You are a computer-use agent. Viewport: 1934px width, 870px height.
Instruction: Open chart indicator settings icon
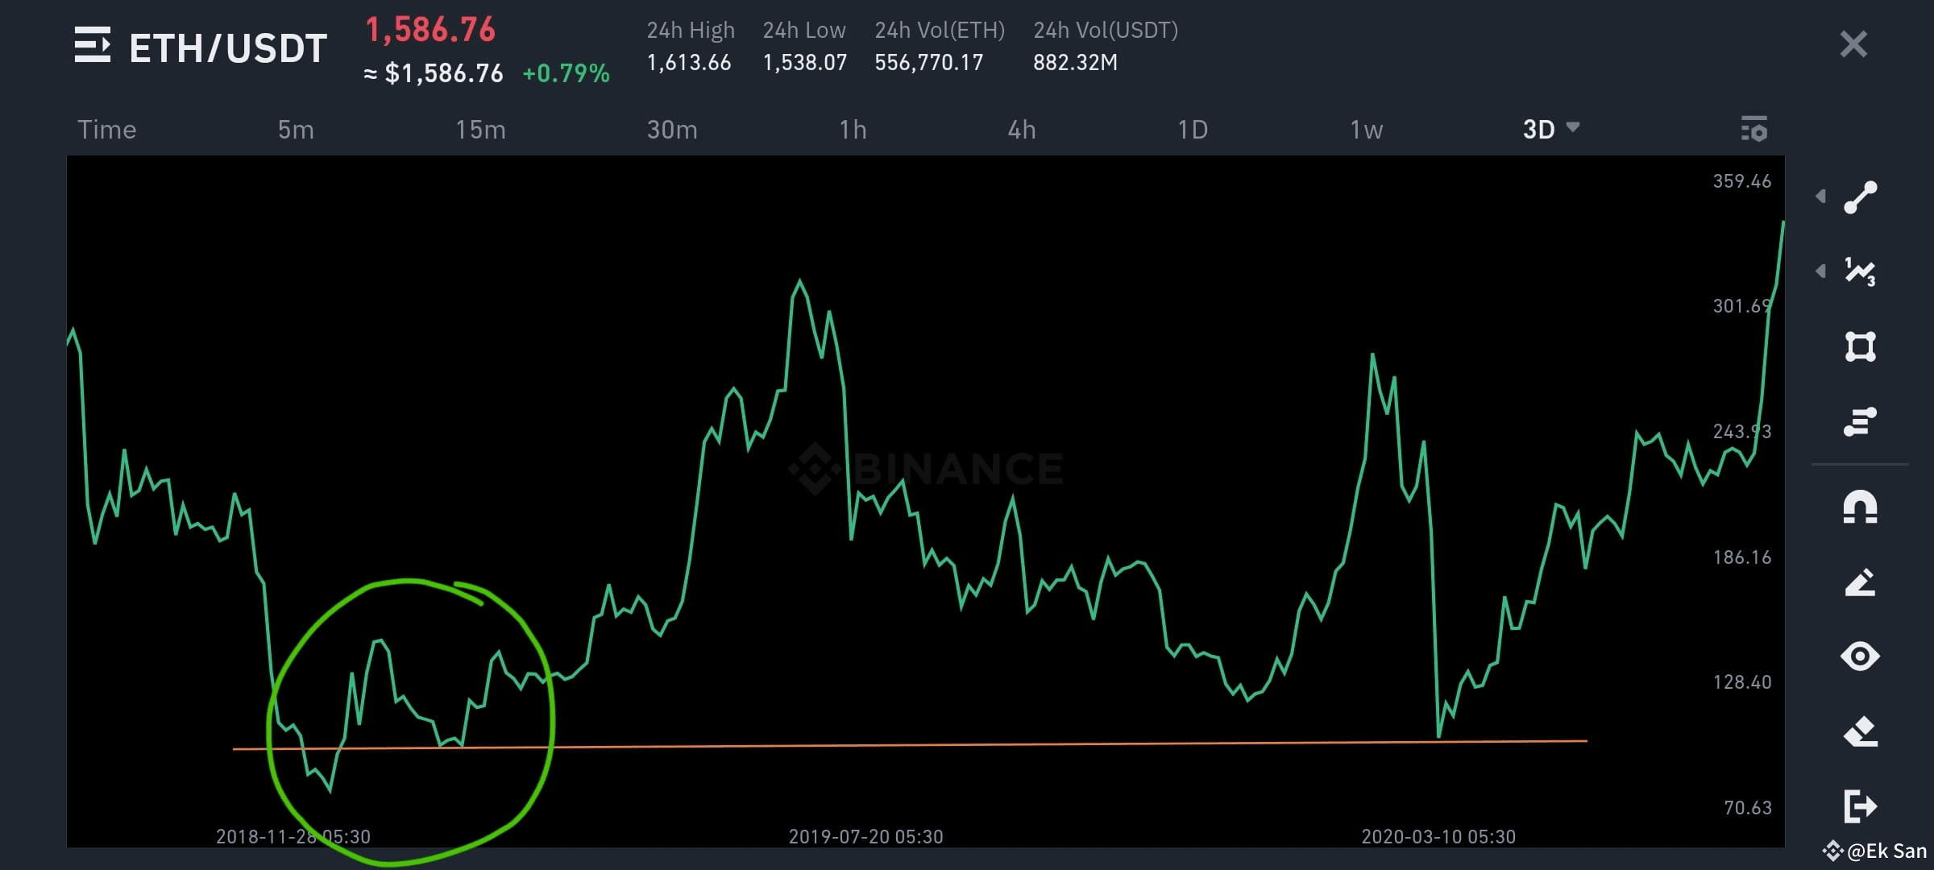pyautogui.click(x=1754, y=129)
